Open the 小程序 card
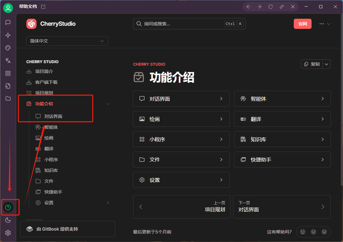The image size is (343, 242). (x=181, y=139)
